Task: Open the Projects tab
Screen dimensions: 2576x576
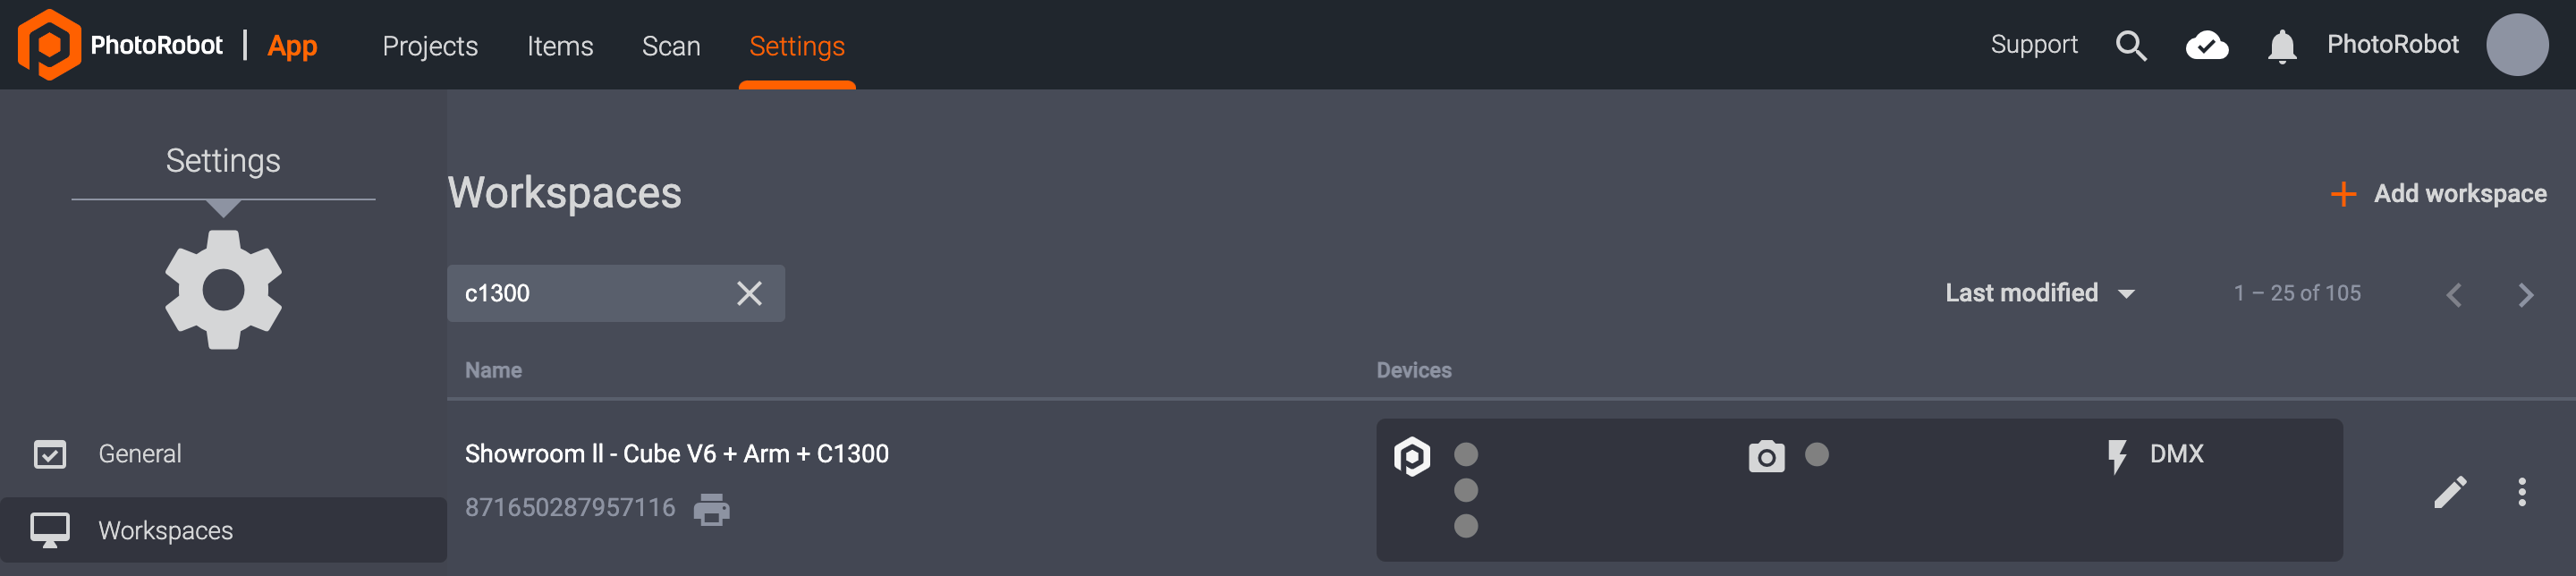Action: pyautogui.click(x=430, y=46)
